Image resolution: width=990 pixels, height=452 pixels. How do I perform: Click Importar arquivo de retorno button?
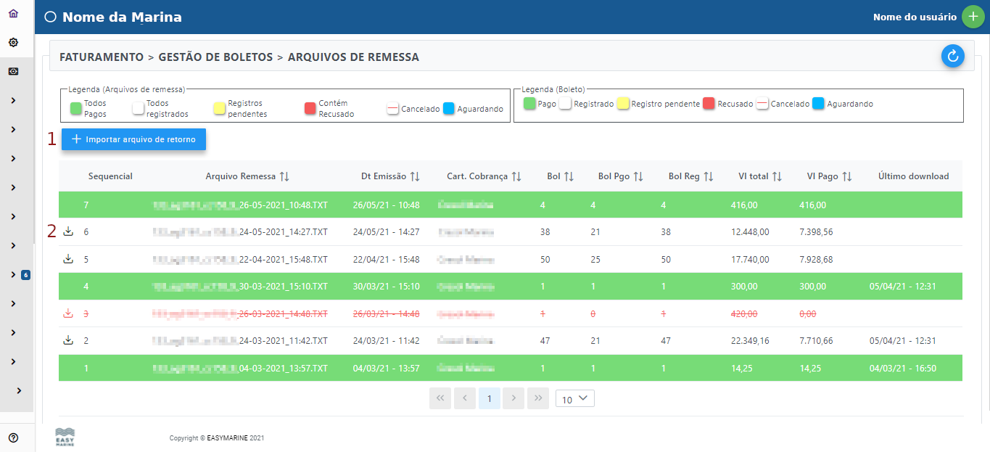[x=133, y=139]
